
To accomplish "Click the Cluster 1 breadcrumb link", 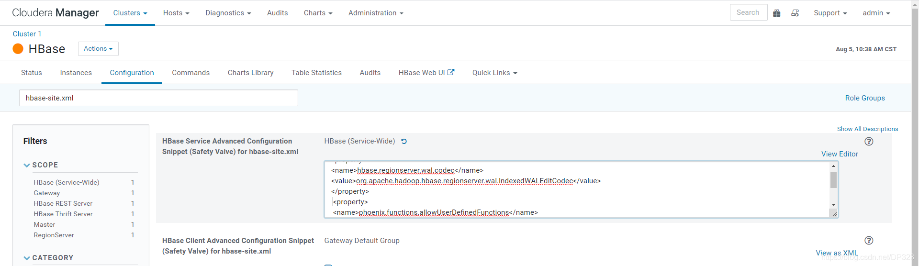I will click(x=27, y=34).
